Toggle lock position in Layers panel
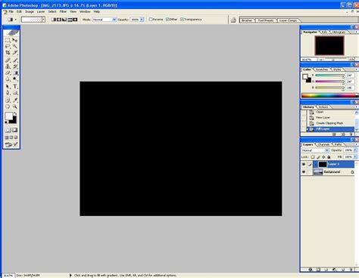359x278 pixels. click(x=323, y=157)
